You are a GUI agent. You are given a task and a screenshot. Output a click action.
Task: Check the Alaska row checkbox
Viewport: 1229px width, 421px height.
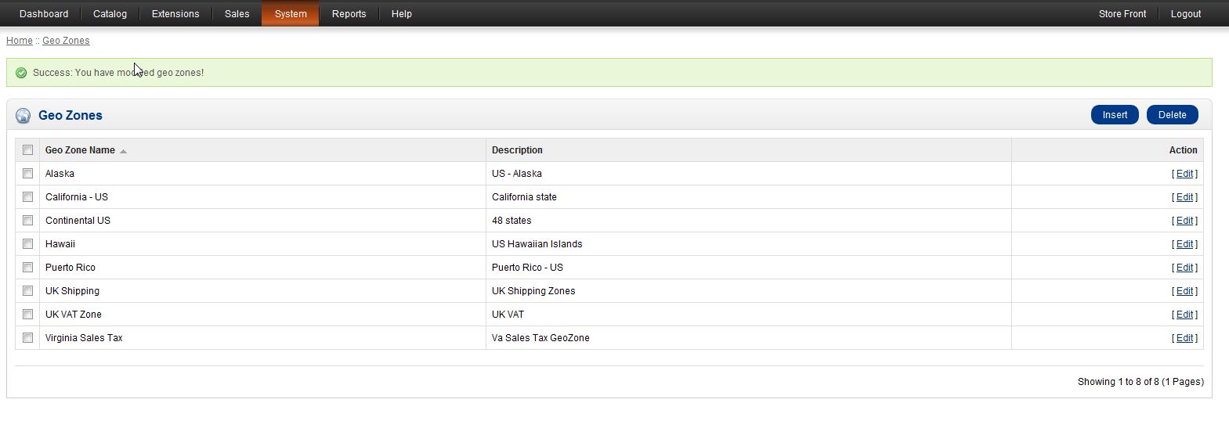click(27, 174)
